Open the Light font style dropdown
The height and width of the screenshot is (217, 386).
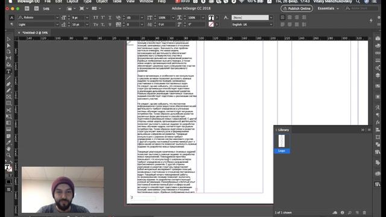(x=57, y=25)
